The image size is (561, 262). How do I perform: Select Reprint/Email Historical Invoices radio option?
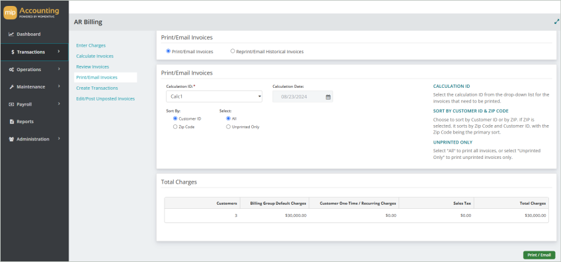coord(233,51)
